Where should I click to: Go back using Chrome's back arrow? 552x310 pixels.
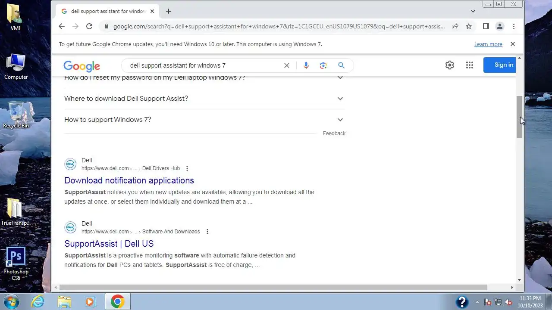(62, 26)
